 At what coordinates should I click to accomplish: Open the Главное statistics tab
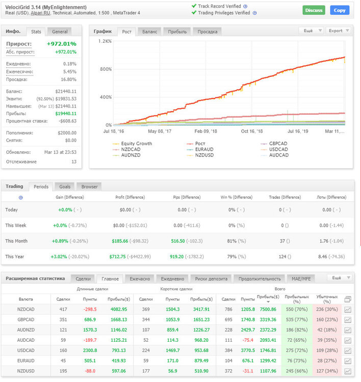[110, 279]
